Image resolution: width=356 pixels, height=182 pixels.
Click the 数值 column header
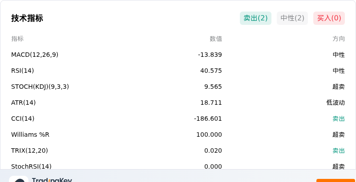[216, 39]
